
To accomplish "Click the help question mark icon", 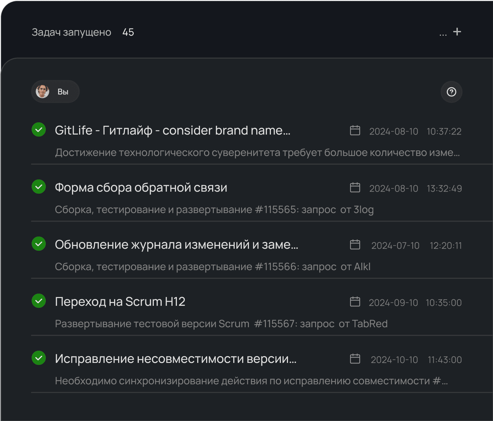I will pos(451,92).
